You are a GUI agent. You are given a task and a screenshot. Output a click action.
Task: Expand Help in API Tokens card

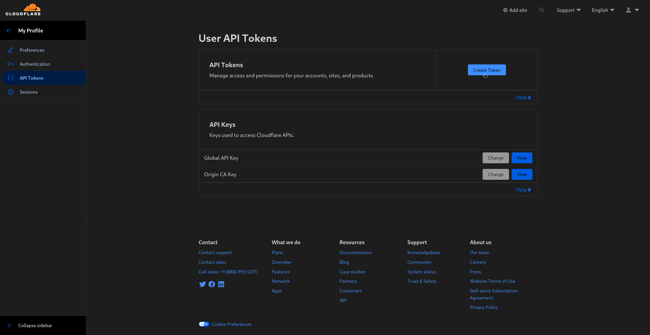click(523, 97)
